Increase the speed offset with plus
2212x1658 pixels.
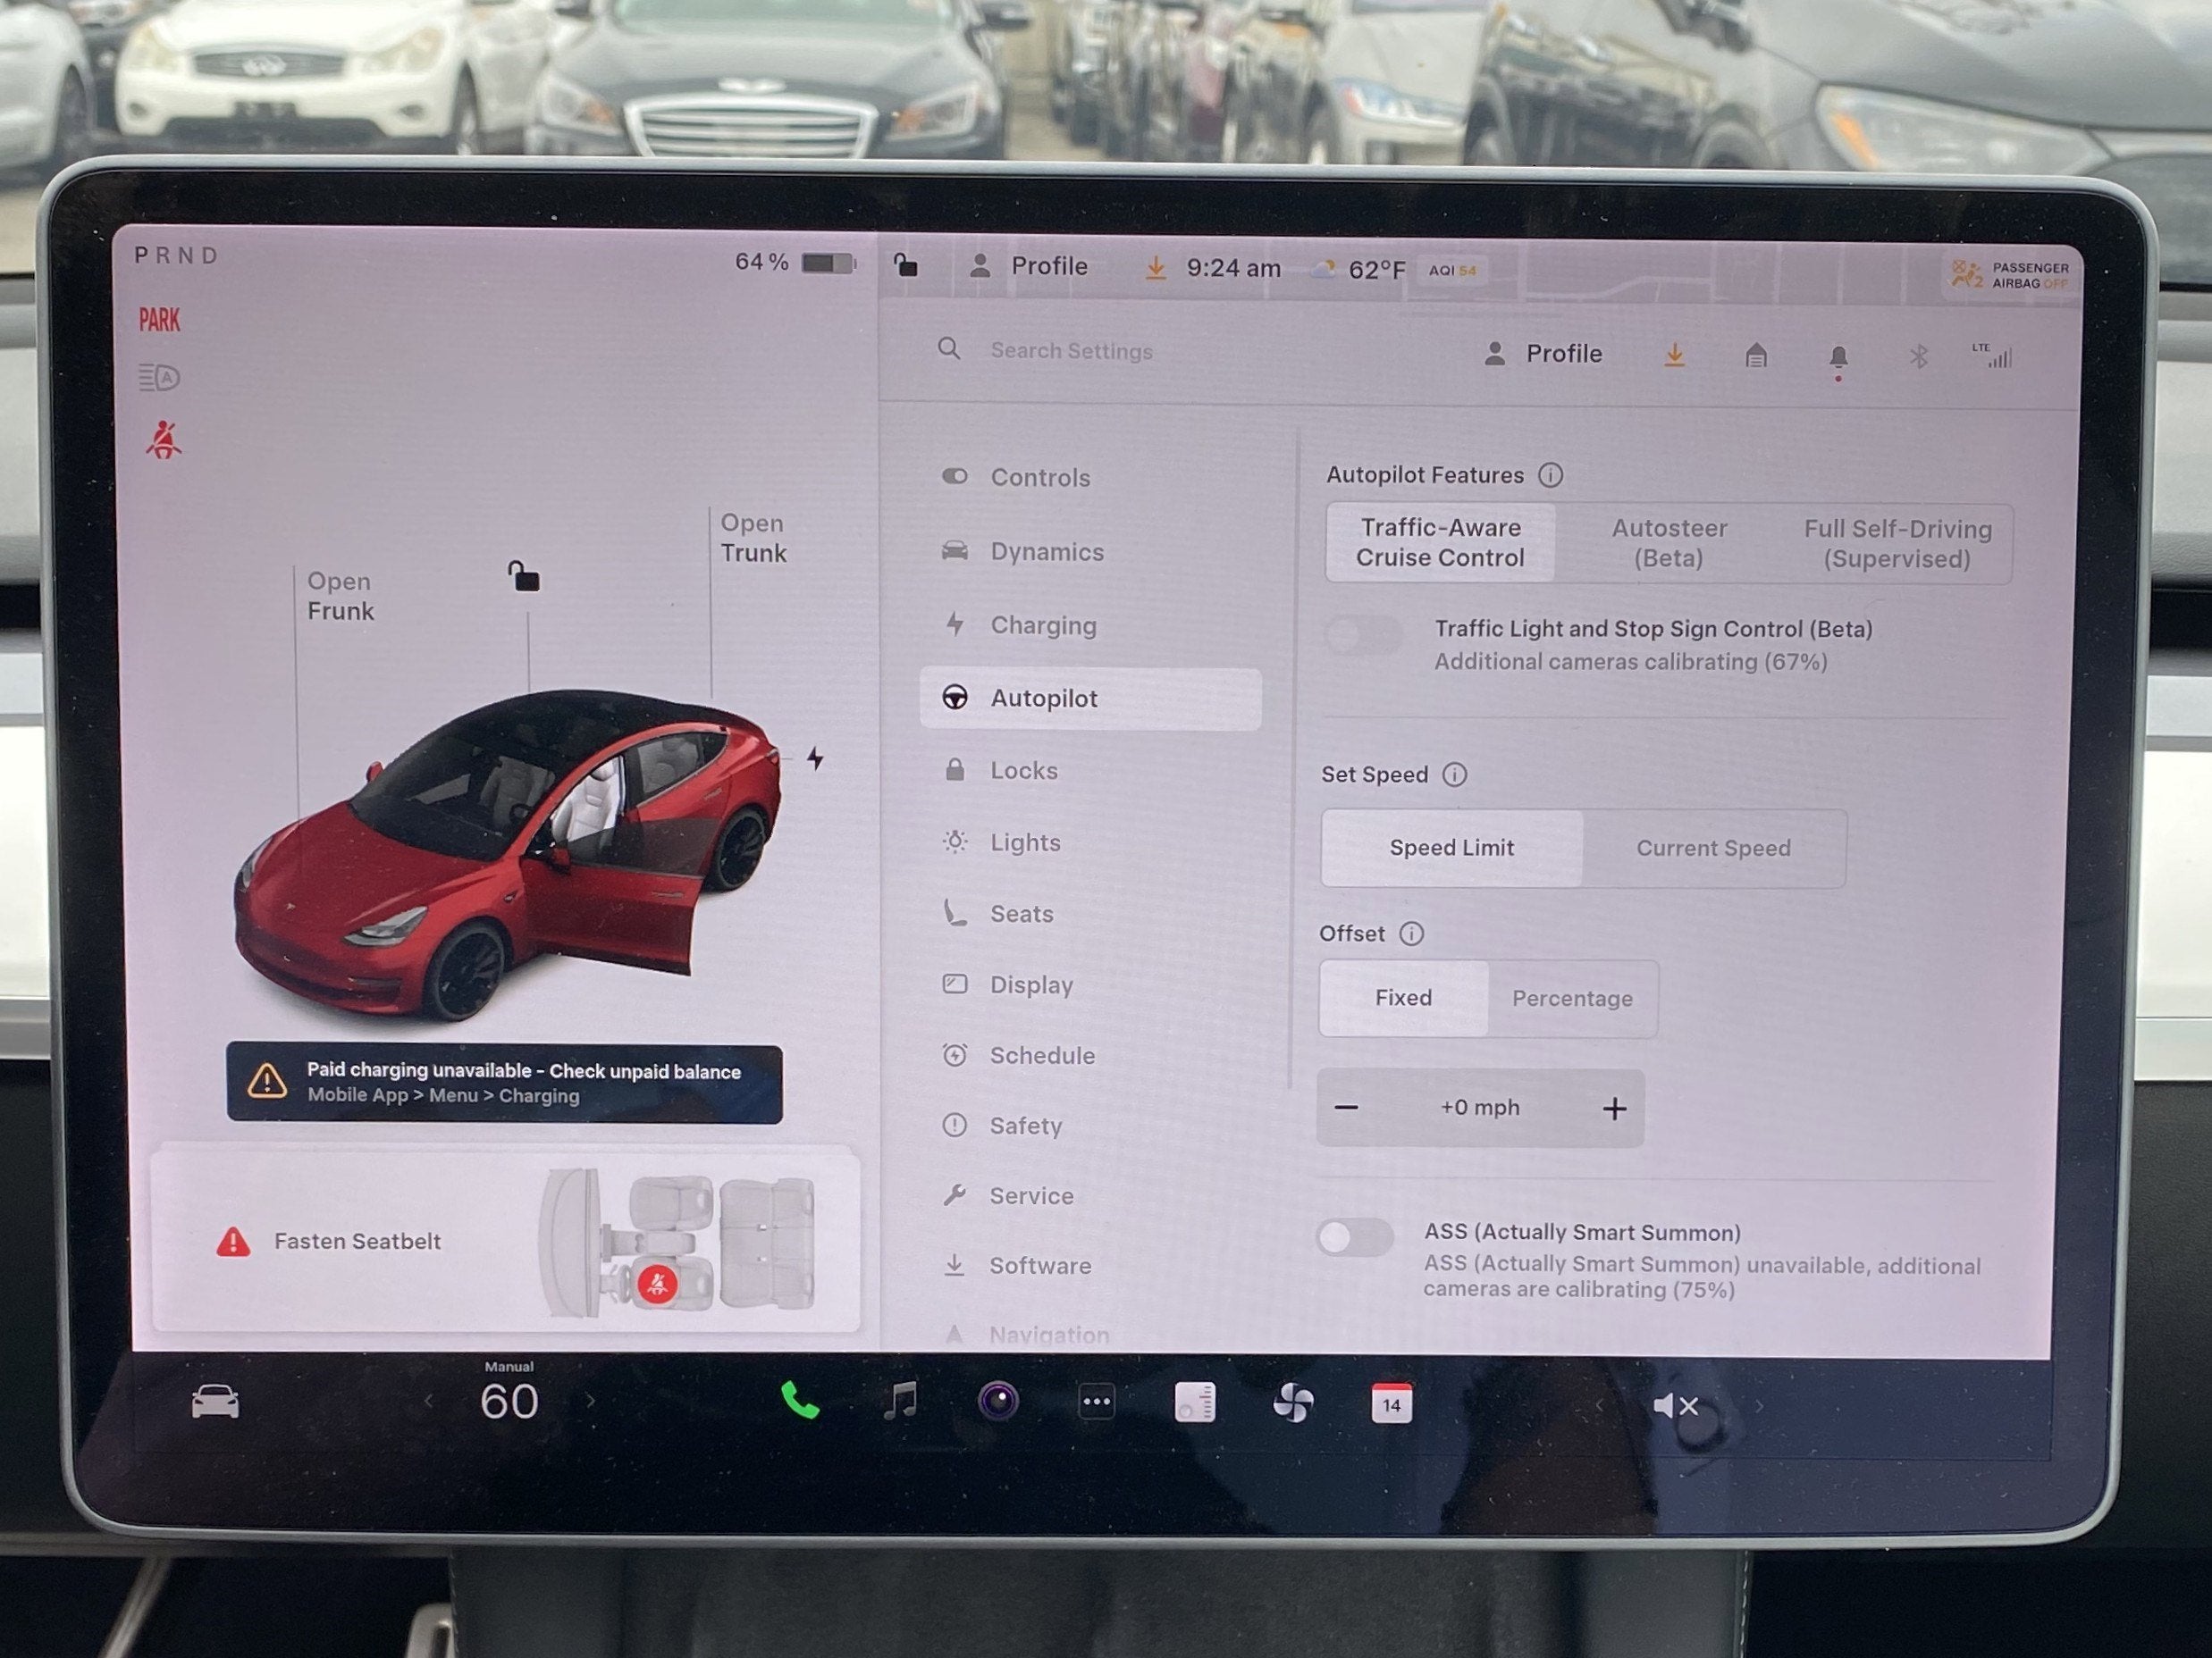[x=1614, y=1109]
